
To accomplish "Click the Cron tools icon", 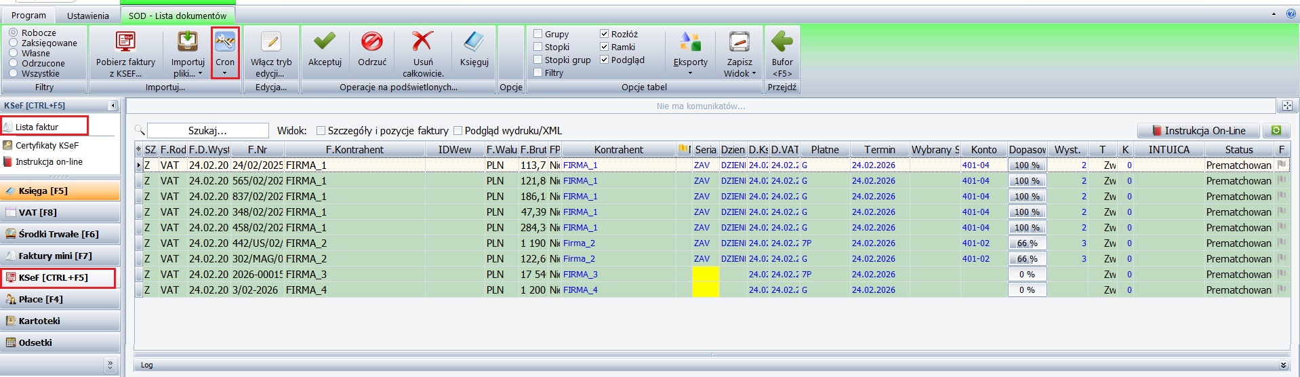I will pos(225,42).
